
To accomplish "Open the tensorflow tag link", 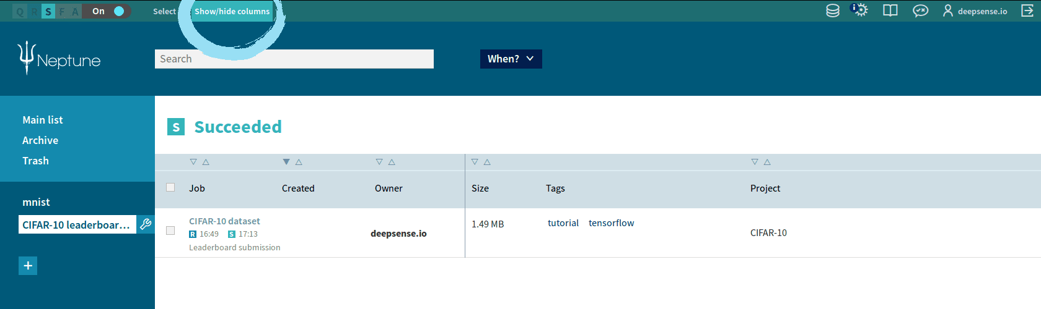I will (611, 223).
